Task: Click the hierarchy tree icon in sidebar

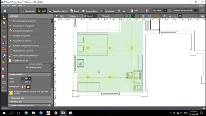Action: [4, 89]
